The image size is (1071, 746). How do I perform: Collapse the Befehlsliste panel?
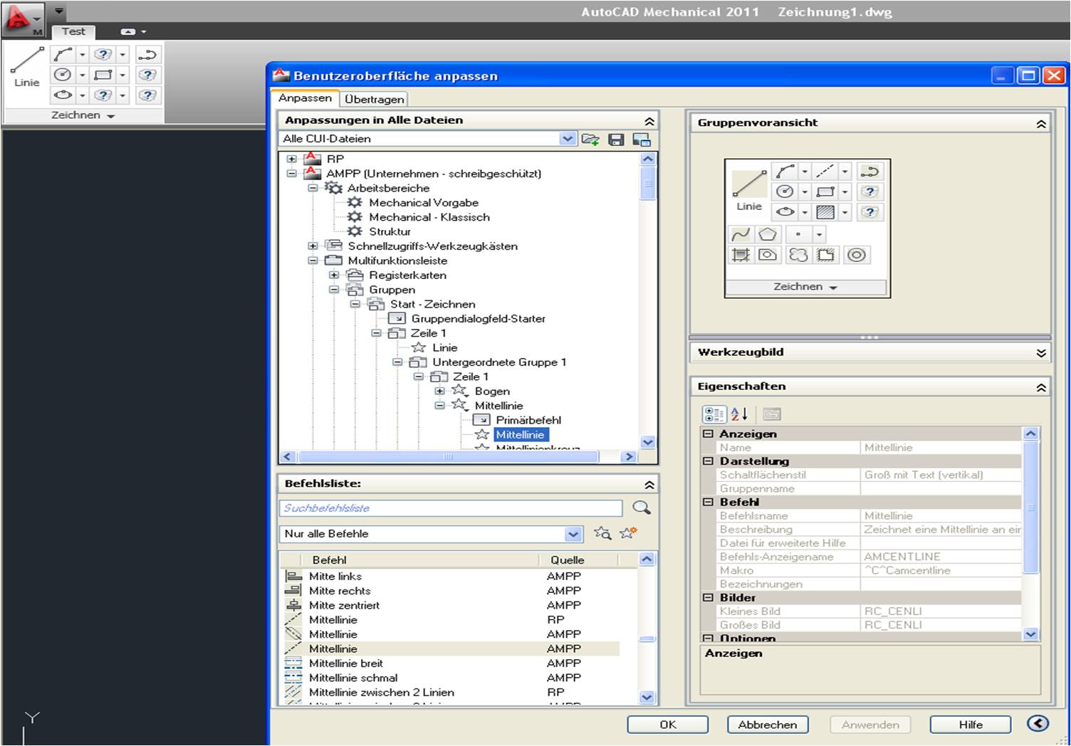pos(649,485)
